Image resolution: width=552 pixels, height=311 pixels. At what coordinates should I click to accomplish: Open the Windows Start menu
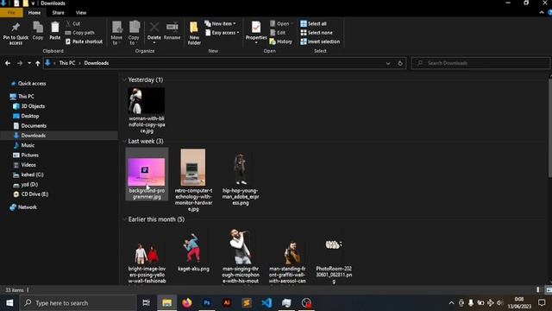coord(9,303)
